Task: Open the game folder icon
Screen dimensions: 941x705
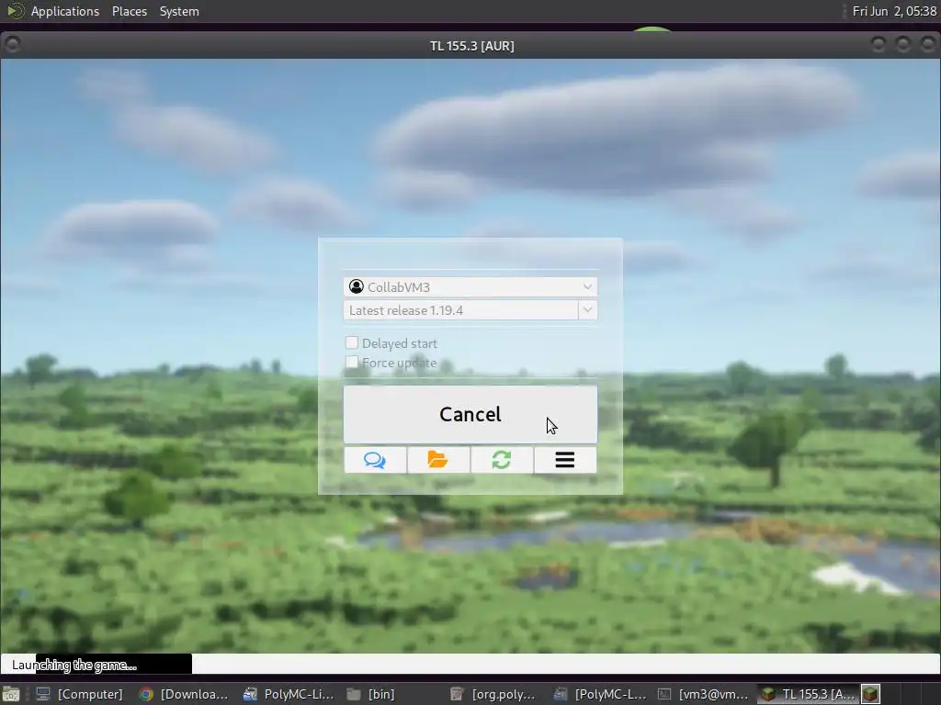Action: tap(438, 460)
